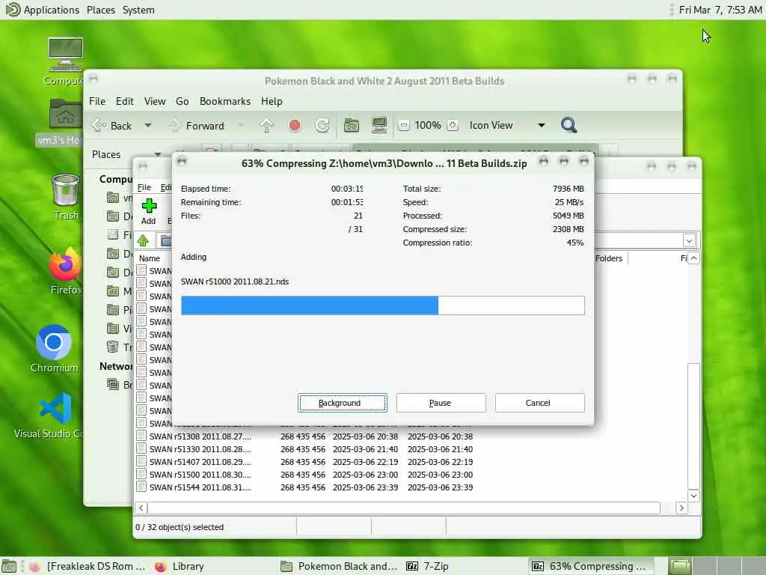Click the horizontal scroll left arrow
This screenshot has height=575, width=766.
(141, 508)
